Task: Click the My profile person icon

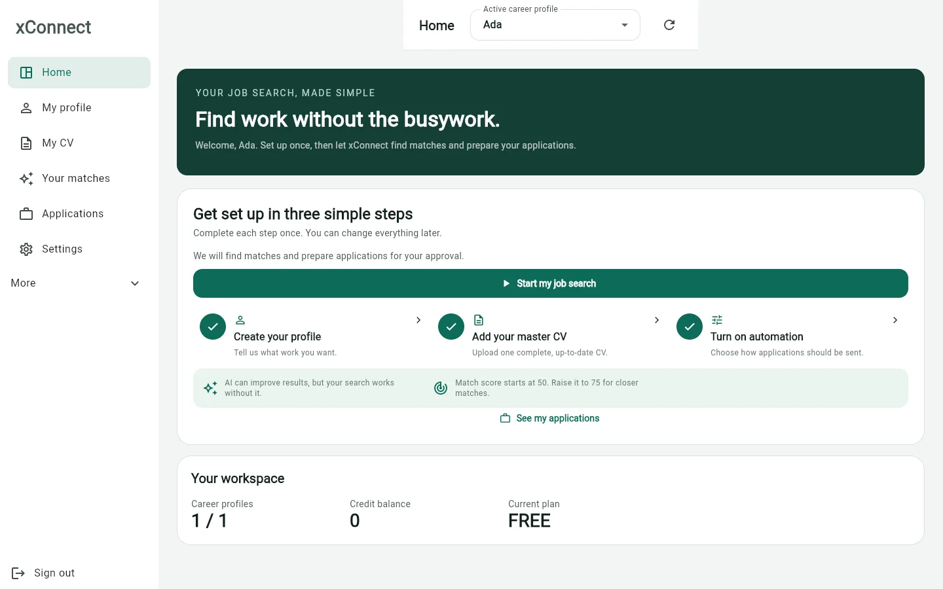Action: click(26, 108)
